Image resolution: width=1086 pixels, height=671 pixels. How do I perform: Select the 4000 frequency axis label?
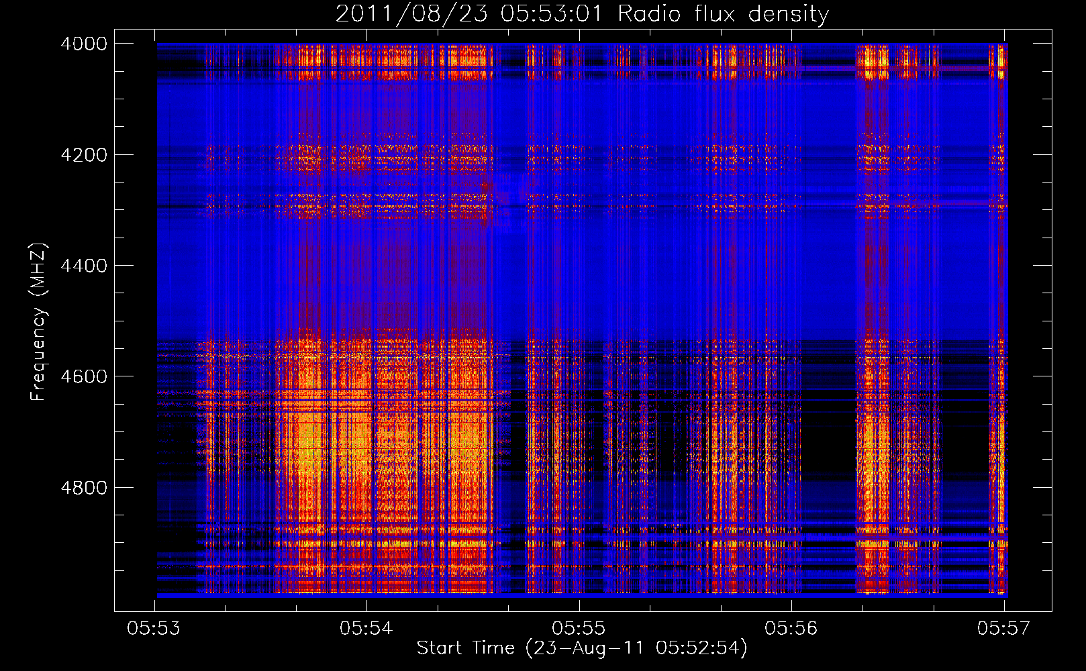[x=84, y=44]
